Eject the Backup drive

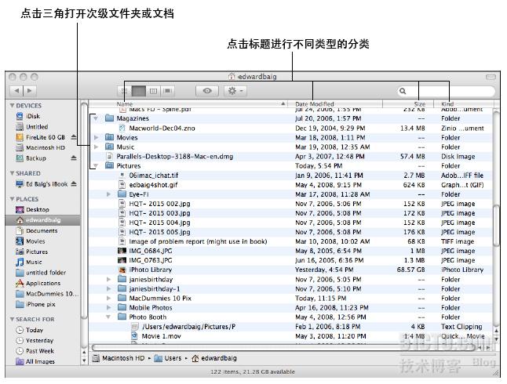click(x=74, y=158)
